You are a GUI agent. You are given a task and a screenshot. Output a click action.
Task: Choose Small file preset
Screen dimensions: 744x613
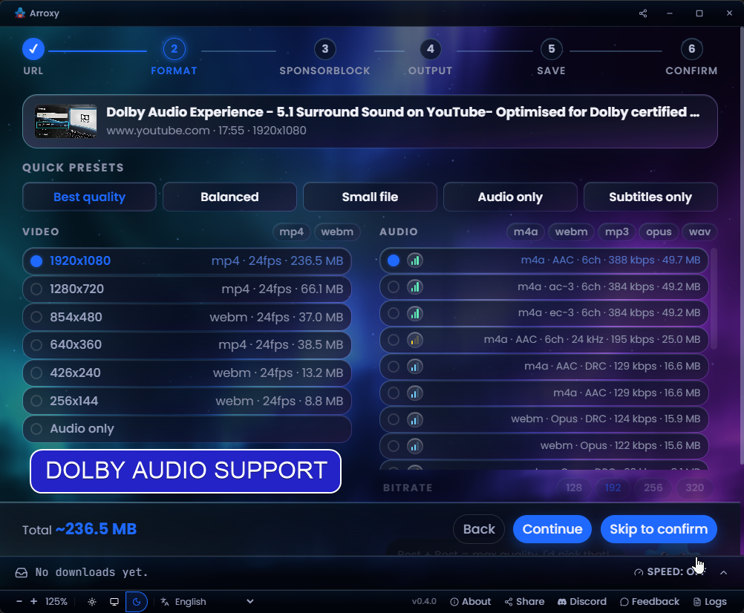click(370, 197)
